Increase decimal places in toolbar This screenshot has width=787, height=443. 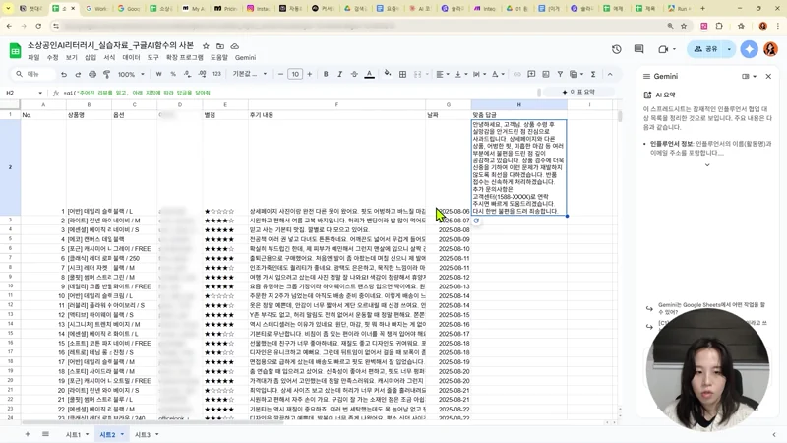[x=202, y=75]
